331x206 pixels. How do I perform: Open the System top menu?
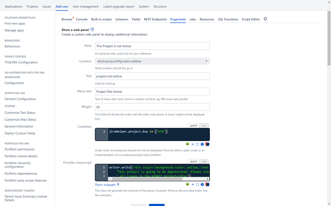pyautogui.click(x=144, y=7)
